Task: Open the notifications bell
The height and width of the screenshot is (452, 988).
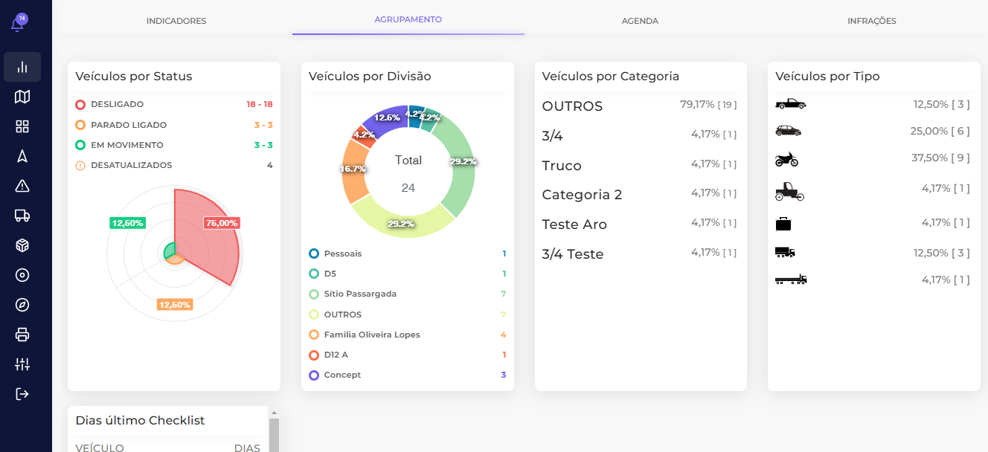Action: pos(18,25)
